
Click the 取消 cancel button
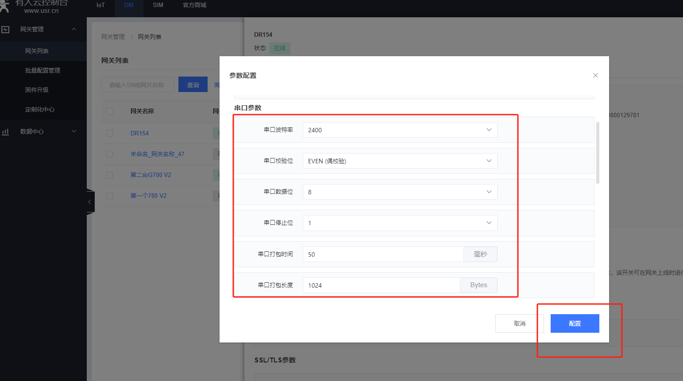519,323
